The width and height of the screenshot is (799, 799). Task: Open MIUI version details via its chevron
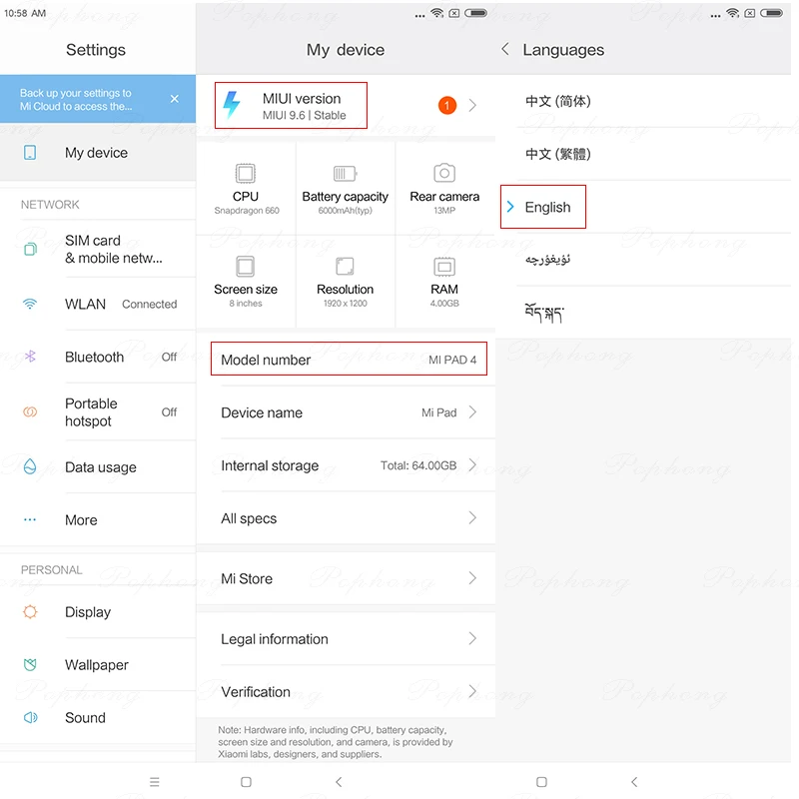[472, 106]
